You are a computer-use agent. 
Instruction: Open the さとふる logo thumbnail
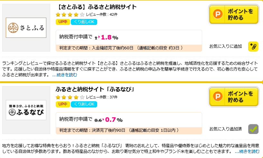click(x=26, y=28)
